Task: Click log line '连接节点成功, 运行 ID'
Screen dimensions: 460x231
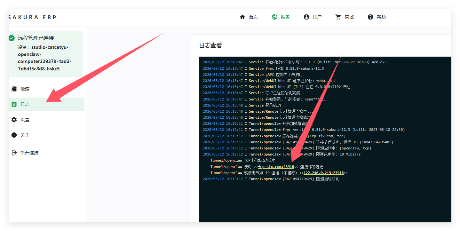Action: [298, 142]
